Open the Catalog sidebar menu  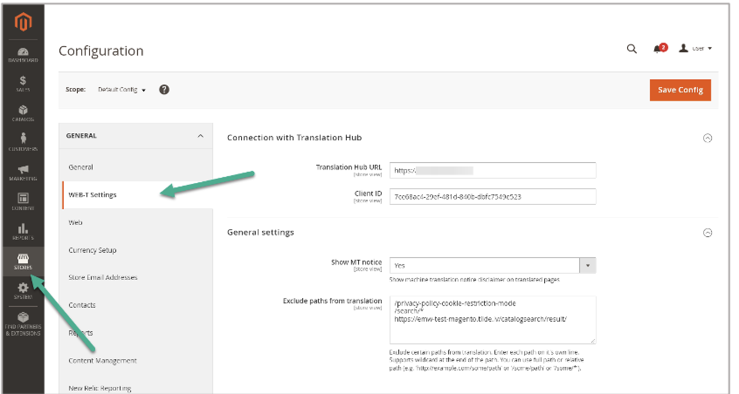coord(23,113)
